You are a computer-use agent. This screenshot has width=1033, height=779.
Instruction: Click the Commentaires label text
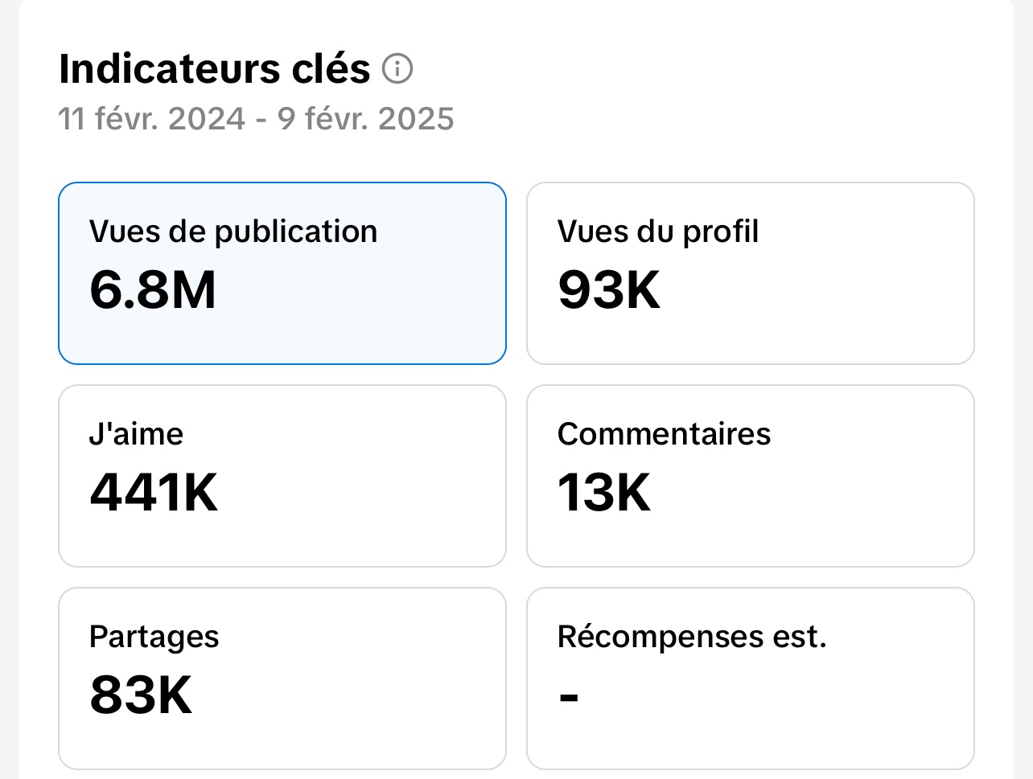pyautogui.click(x=665, y=434)
